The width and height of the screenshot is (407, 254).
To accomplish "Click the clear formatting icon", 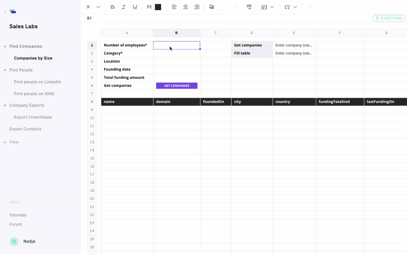I will click(311, 7).
